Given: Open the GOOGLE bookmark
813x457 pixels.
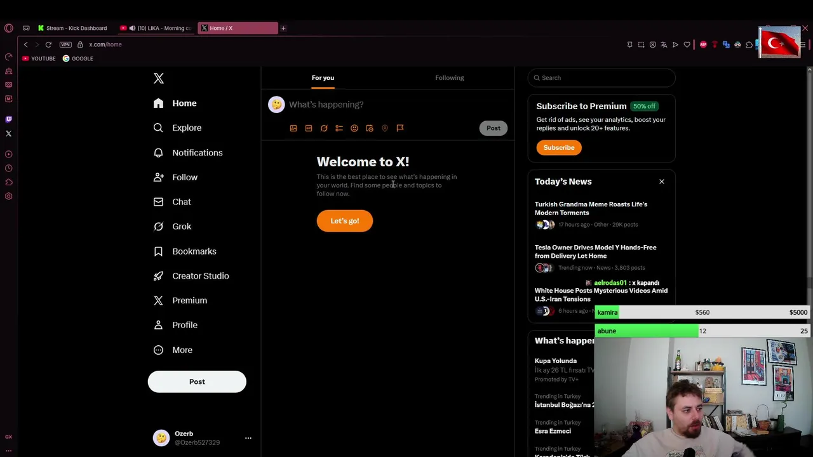Looking at the screenshot, I should [78, 58].
